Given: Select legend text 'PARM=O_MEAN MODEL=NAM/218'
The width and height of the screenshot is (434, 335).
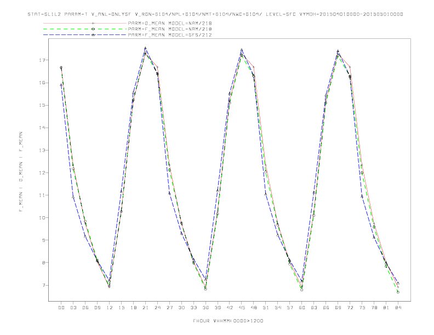Looking at the screenshot, I should (170, 23).
